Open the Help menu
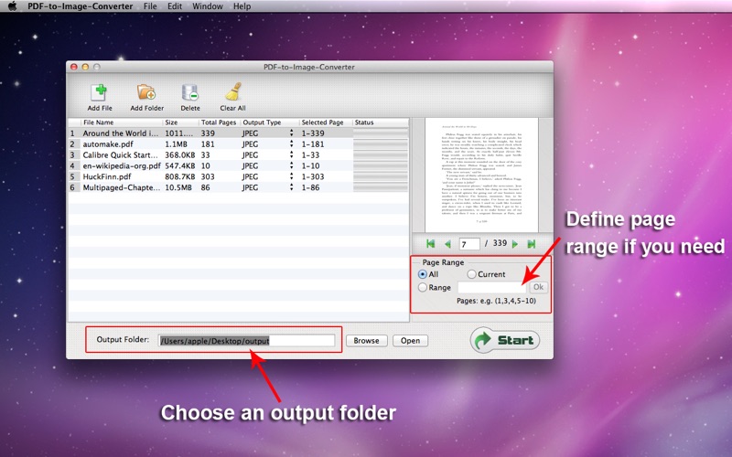Screen dimensions: 732x457 tap(242, 6)
